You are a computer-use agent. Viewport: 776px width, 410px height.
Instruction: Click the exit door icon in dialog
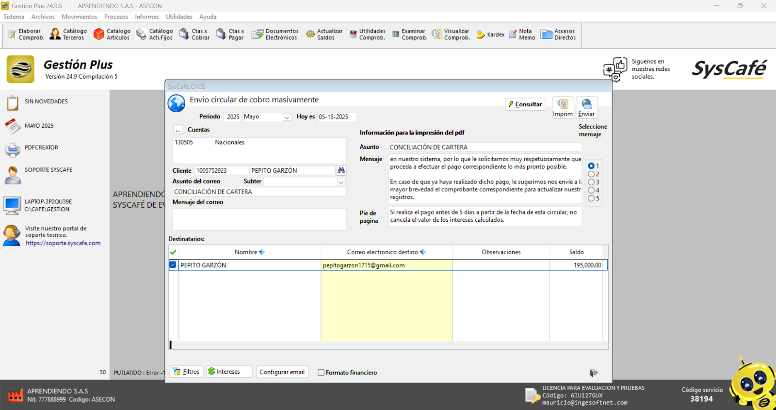594,373
